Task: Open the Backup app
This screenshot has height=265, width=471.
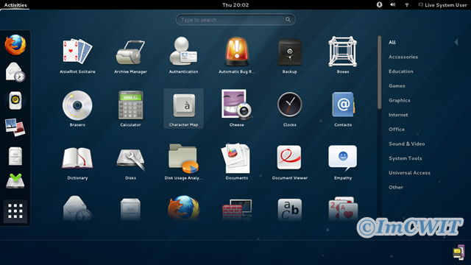Action: coord(289,56)
